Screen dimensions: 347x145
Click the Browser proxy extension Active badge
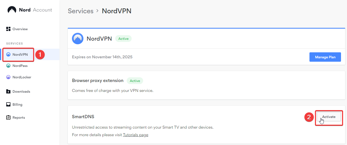coord(135,81)
